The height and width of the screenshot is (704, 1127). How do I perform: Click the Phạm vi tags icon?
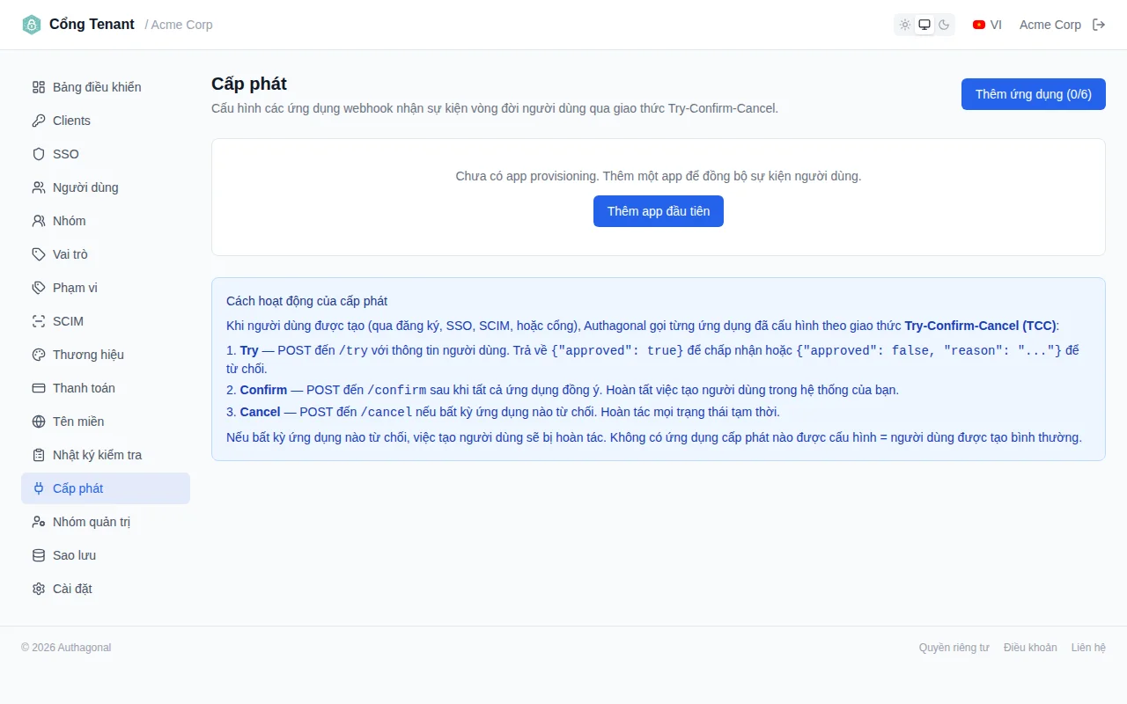pyautogui.click(x=39, y=288)
